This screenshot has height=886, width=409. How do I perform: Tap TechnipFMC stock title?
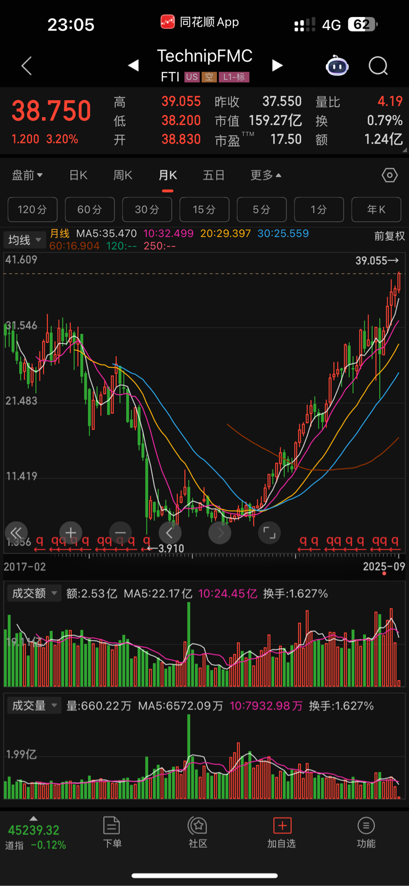(204, 56)
